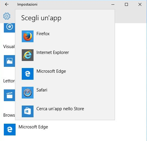147x141 pixels.
Task: Minimize the Impostazioni window
Action: 113,4
